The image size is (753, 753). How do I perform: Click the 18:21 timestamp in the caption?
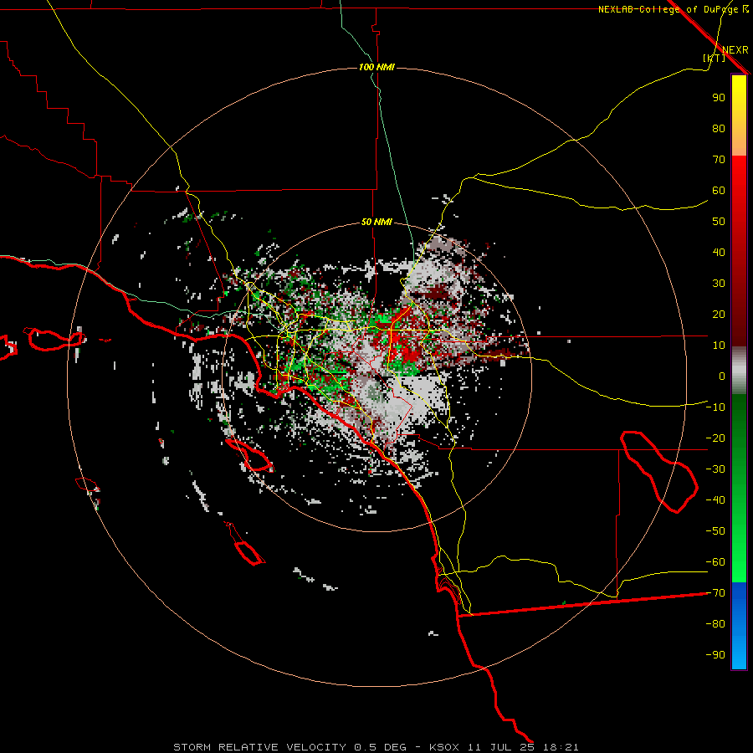(x=561, y=747)
